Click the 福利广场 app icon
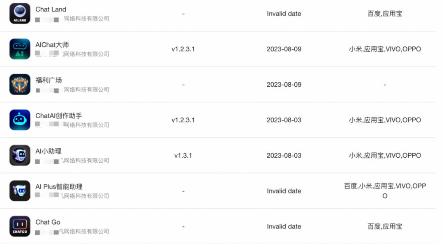The width and height of the screenshot is (444, 244). click(20, 85)
